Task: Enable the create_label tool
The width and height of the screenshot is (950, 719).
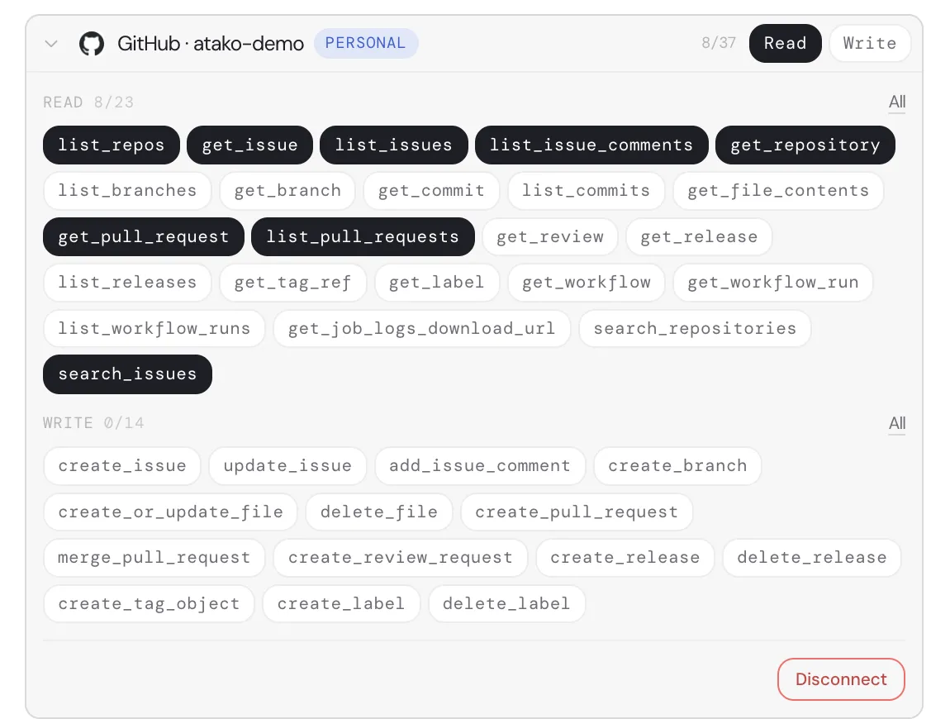Action: click(341, 604)
